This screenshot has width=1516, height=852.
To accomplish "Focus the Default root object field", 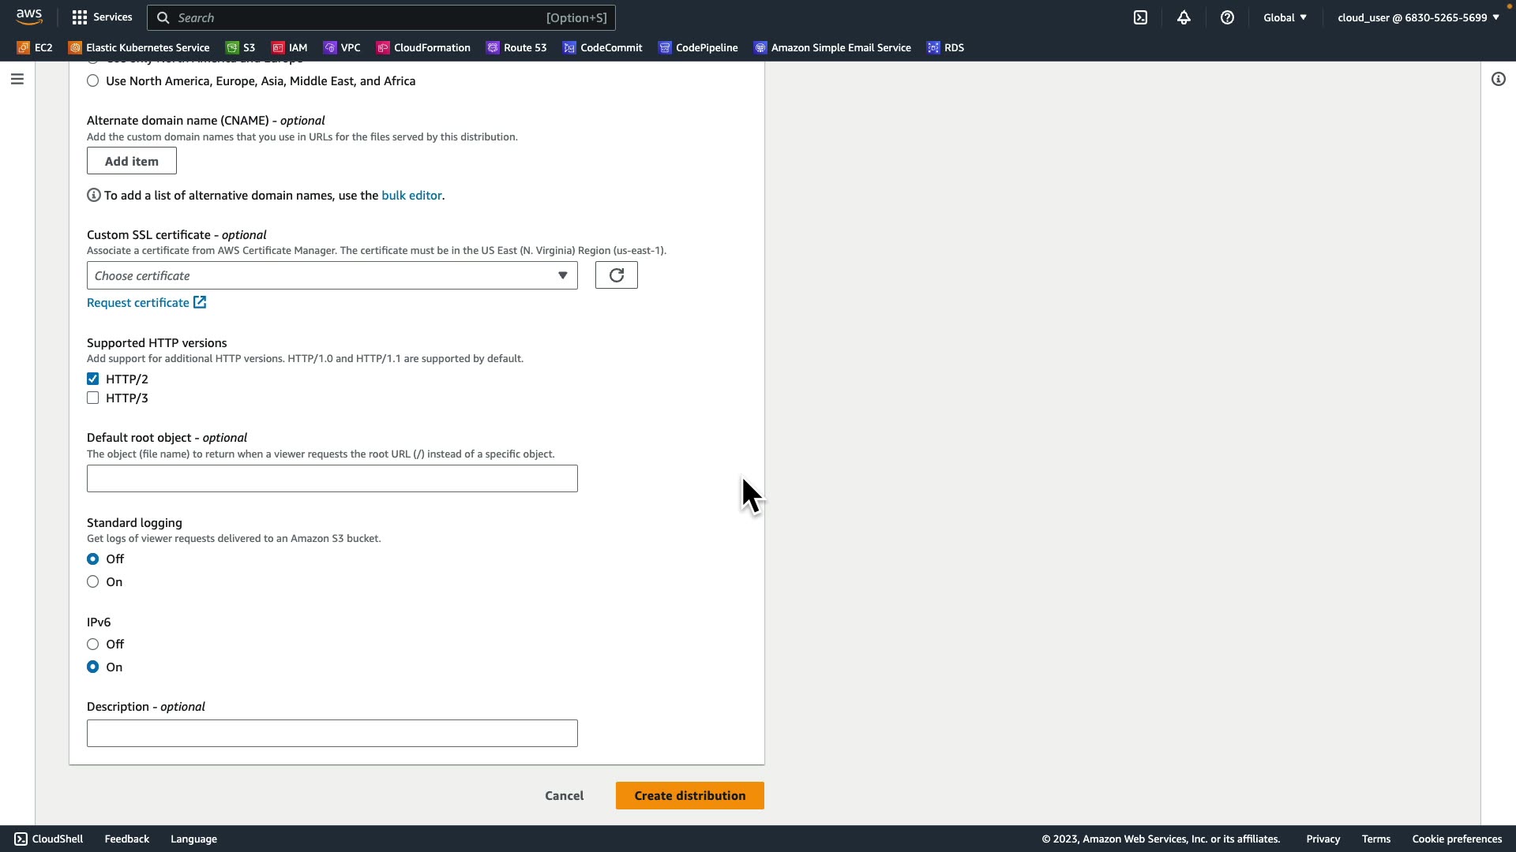I will click(332, 479).
